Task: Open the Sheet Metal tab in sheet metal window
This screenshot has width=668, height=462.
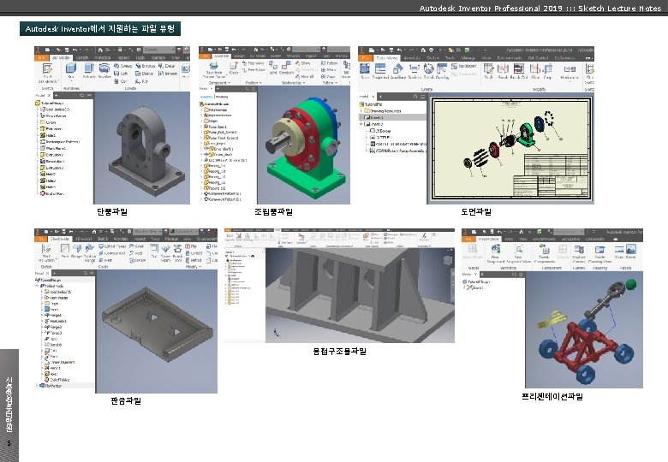Action: click(60, 239)
